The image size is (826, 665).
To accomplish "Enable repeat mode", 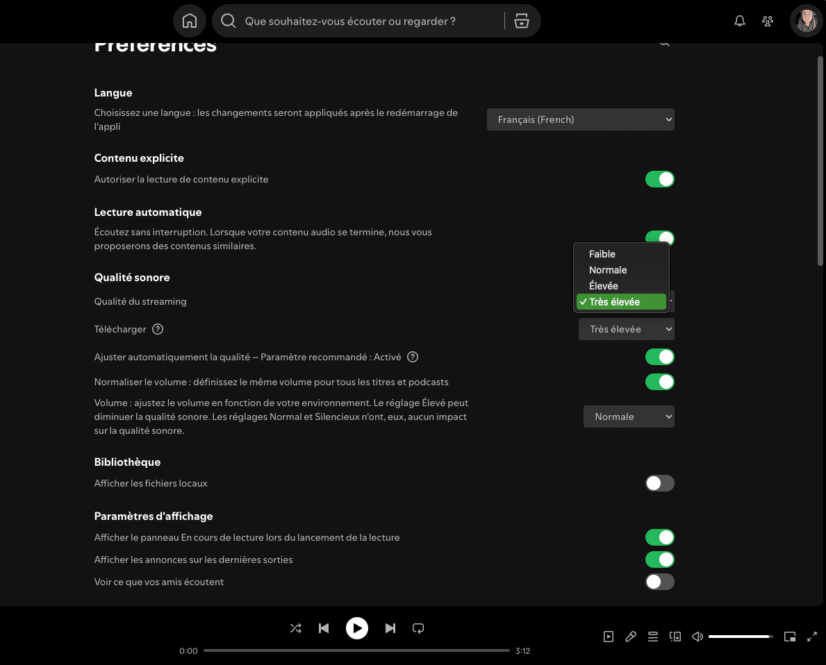I will [x=418, y=628].
